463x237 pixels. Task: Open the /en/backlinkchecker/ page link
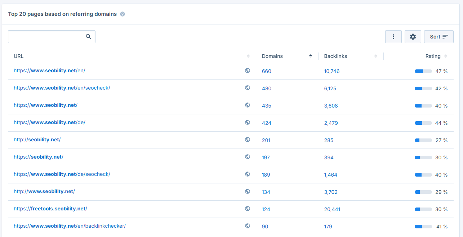[70, 226]
